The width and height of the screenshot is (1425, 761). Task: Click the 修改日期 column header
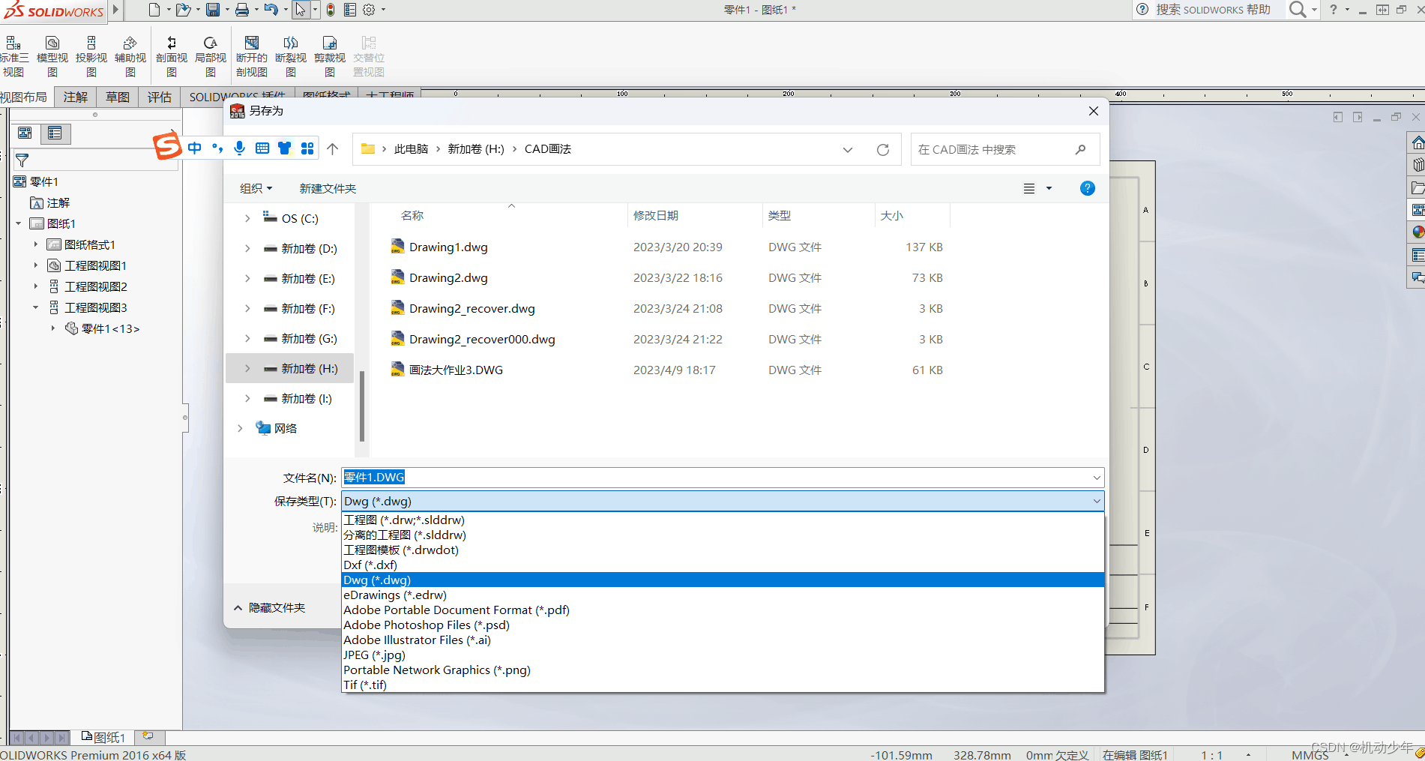click(x=656, y=215)
